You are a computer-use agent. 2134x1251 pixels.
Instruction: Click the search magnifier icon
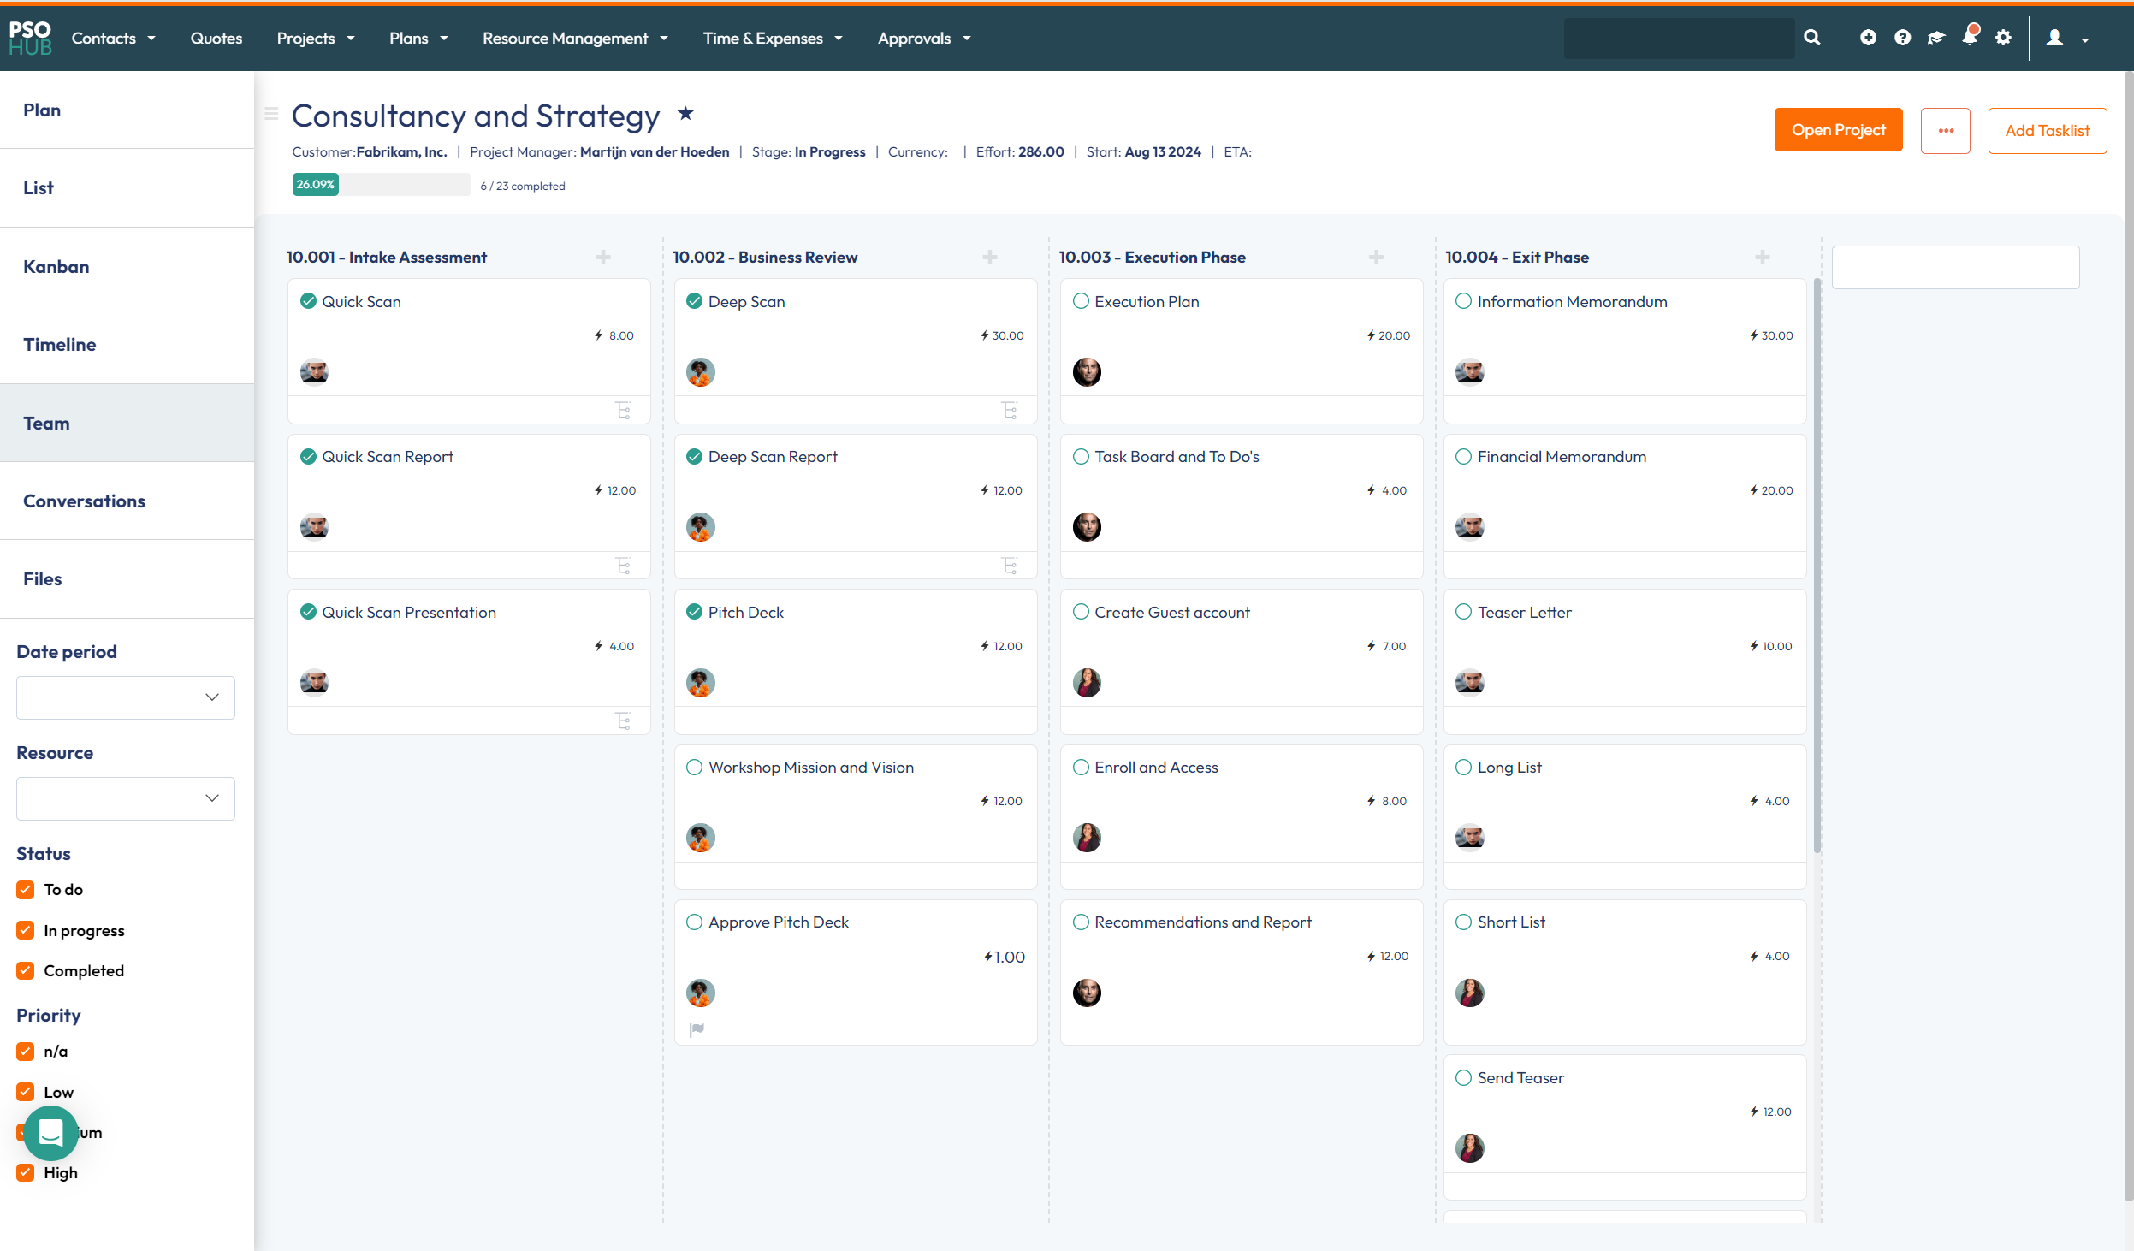point(1812,38)
